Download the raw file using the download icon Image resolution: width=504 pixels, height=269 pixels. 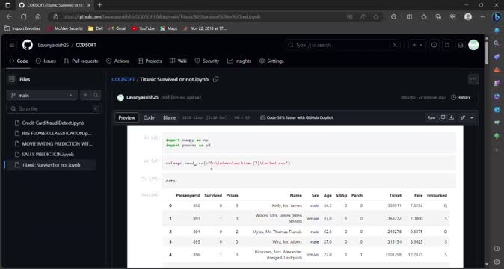[x=452, y=117]
